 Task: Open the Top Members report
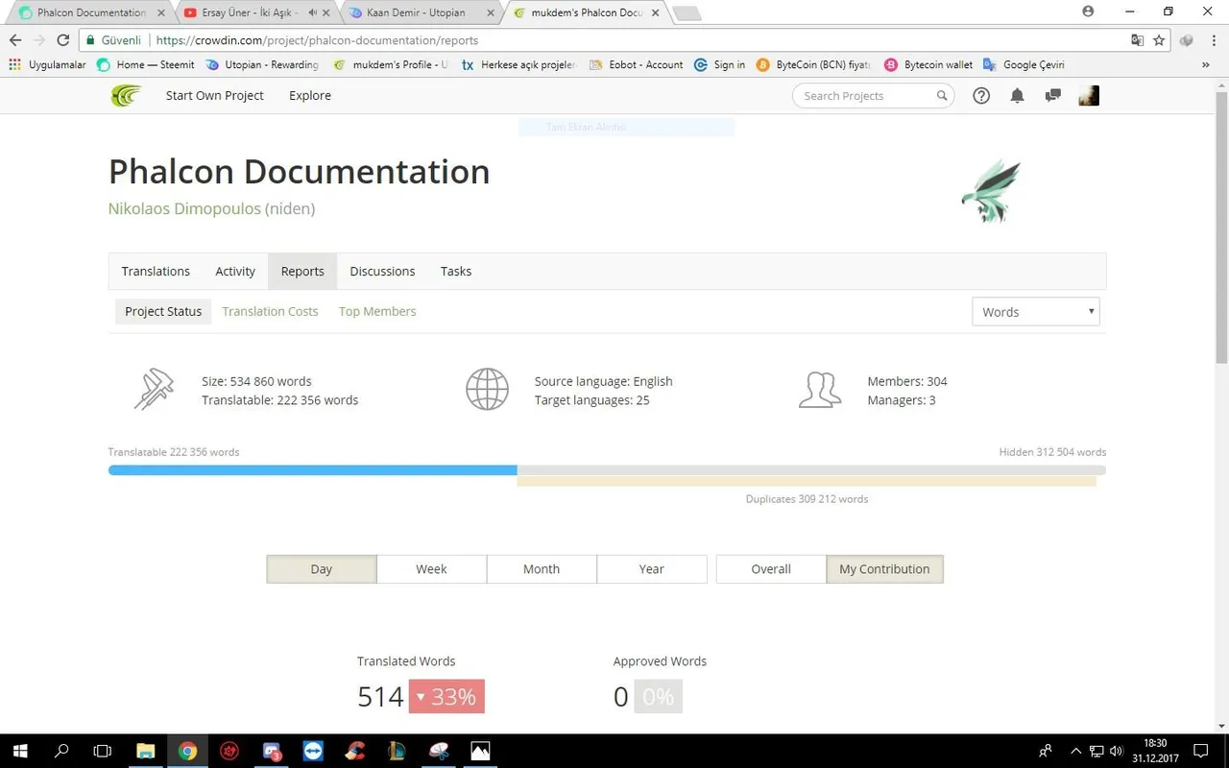tap(377, 311)
